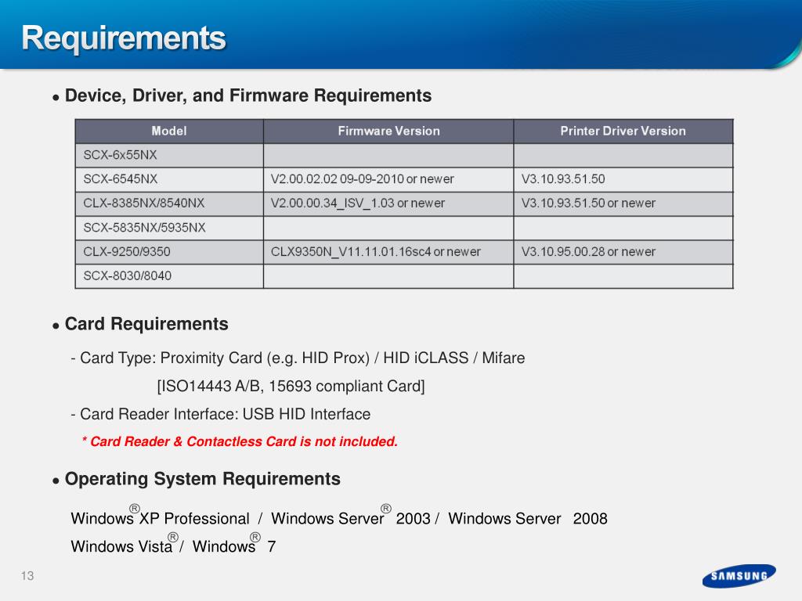Click firmware CLX9350N_V11.11.01.16sc4 or newer
Image resolution: width=802 pixels, height=601 pixels.
(388, 252)
